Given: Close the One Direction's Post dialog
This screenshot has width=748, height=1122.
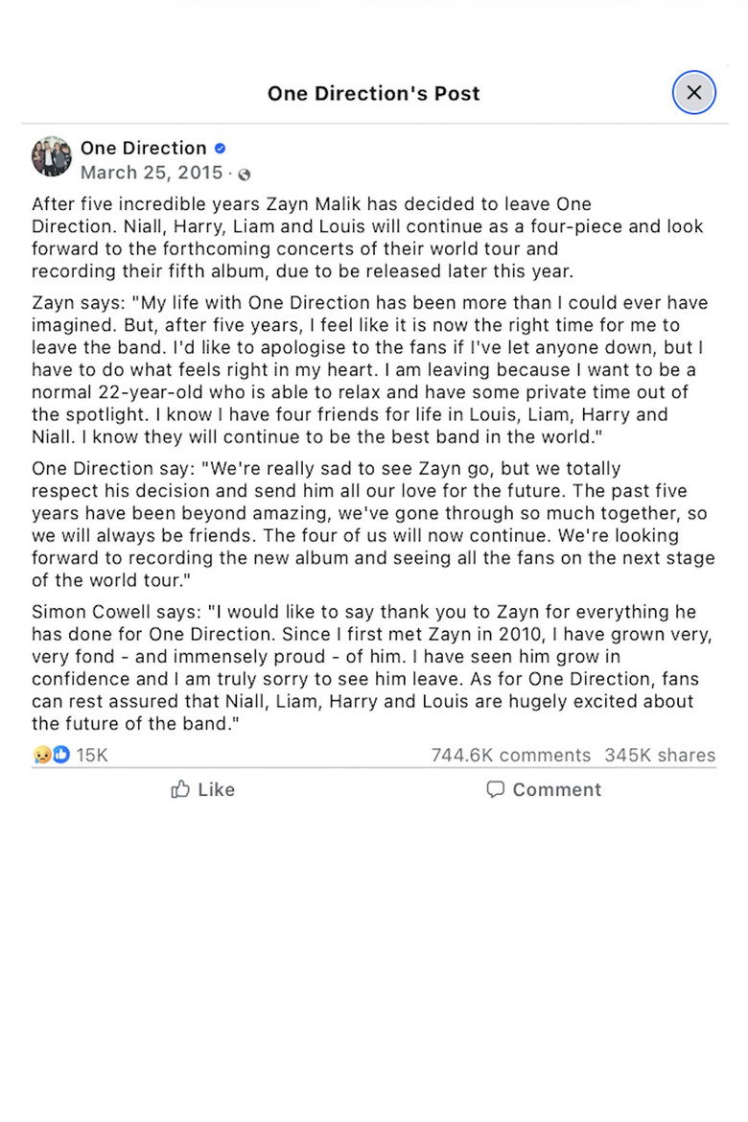Looking at the screenshot, I should point(694,93).
